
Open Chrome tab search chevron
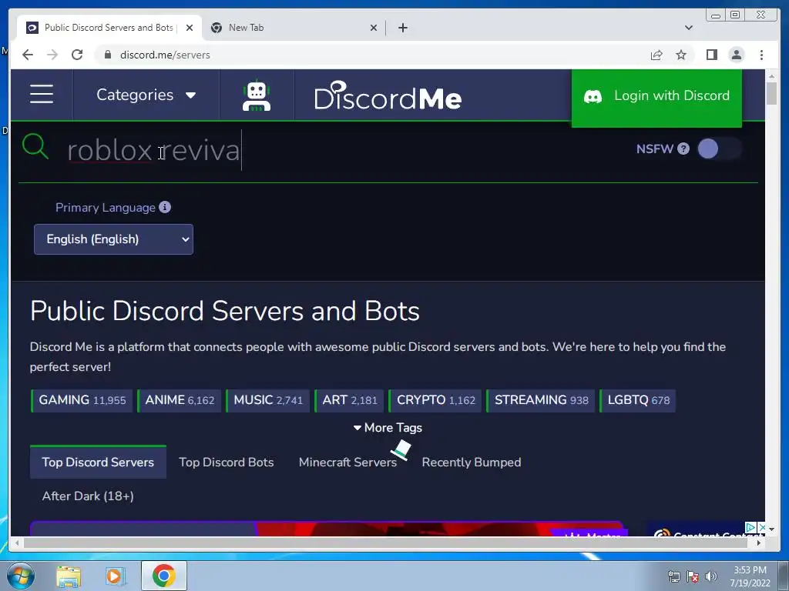[x=689, y=28]
